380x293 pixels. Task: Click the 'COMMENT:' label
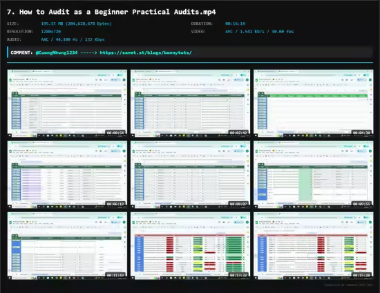(x=21, y=53)
